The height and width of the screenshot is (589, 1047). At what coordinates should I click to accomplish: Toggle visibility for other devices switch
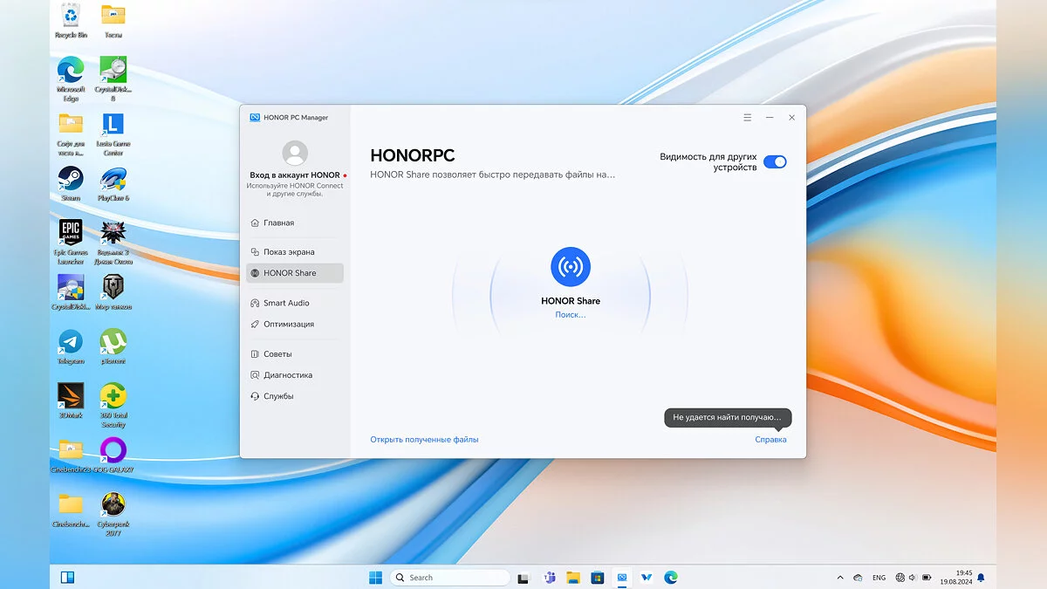point(774,161)
